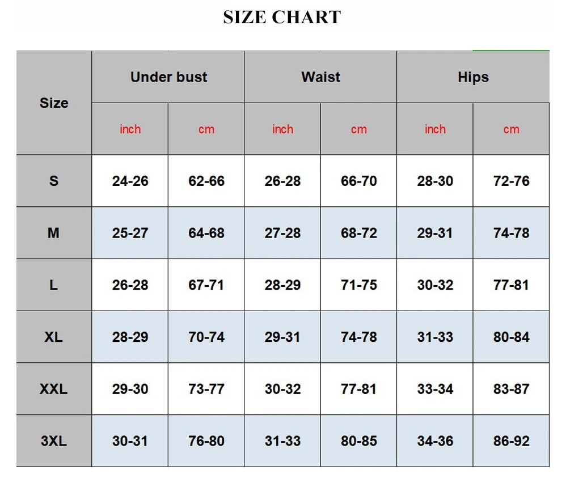Screen dimensions: 566x483
Task: Click the L size row label
Action: click(54, 285)
